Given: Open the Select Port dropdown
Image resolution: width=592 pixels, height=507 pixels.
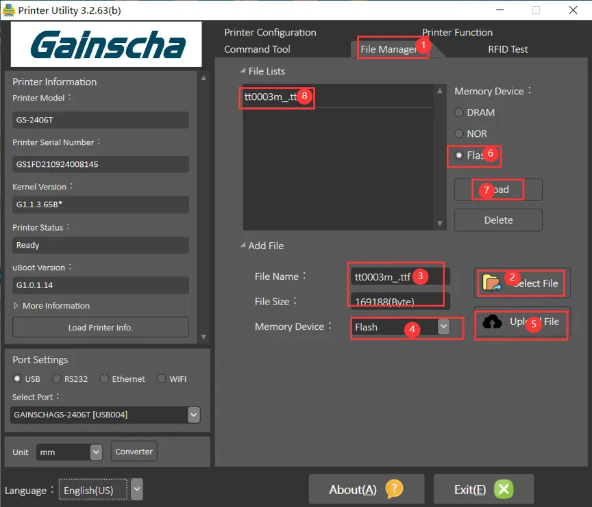Looking at the screenshot, I should [x=193, y=415].
